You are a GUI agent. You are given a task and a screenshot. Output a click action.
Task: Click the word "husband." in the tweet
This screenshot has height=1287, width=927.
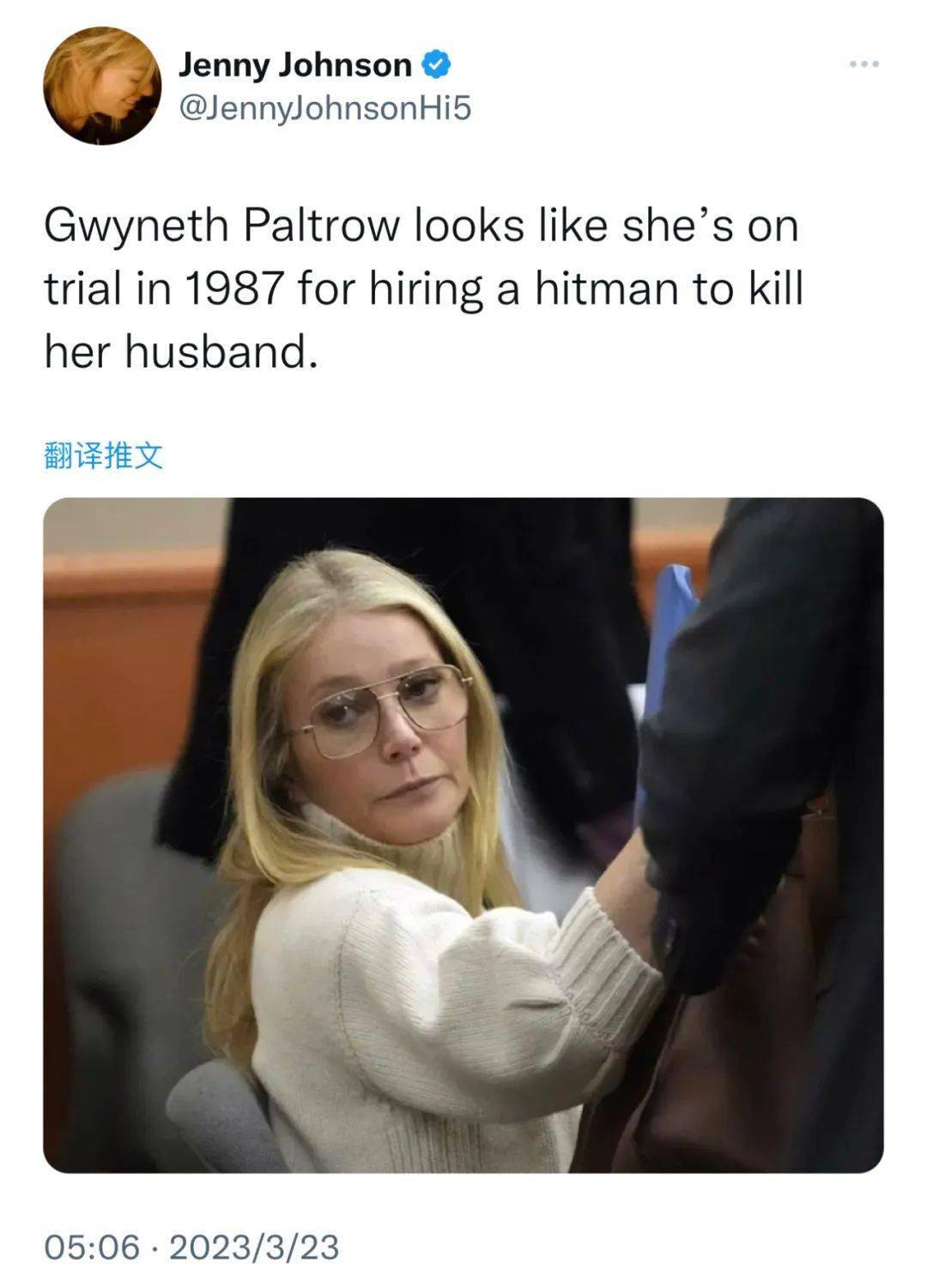pyautogui.click(x=221, y=350)
